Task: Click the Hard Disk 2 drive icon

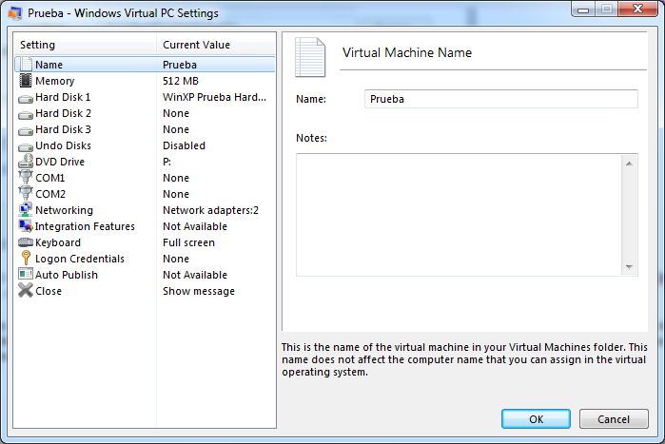Action: 26,115
